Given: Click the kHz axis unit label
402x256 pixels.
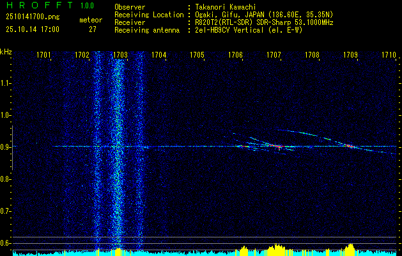Looking at the screenshot, I should pyautogui.click(x=6, y=52).
